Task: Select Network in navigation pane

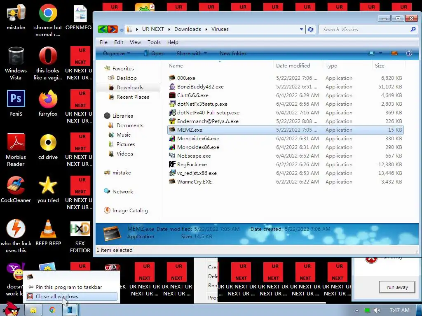Action: tap(123, 191)
